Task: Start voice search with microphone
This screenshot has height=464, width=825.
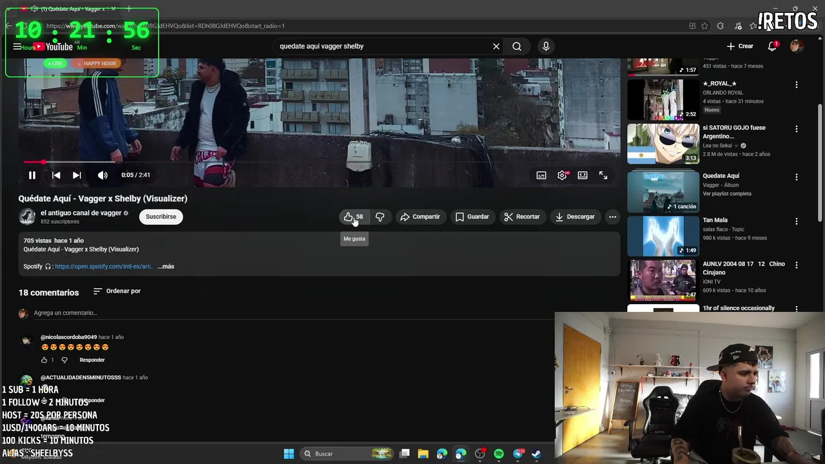Action: [546, 46]
